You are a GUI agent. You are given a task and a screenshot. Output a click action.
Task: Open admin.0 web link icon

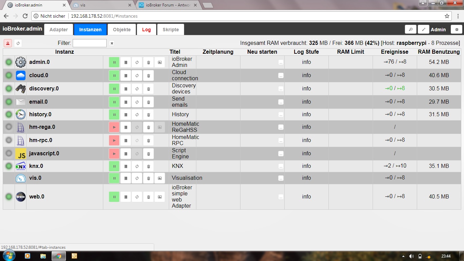160,62
